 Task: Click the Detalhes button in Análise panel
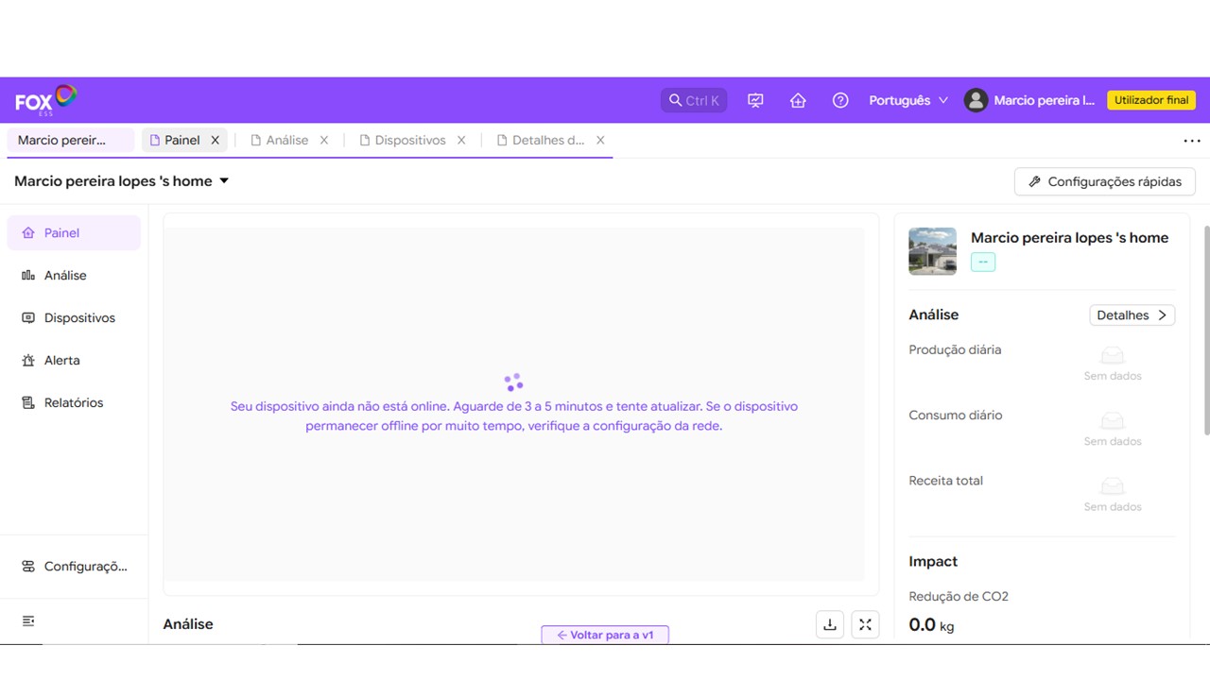click(1132, 315)
